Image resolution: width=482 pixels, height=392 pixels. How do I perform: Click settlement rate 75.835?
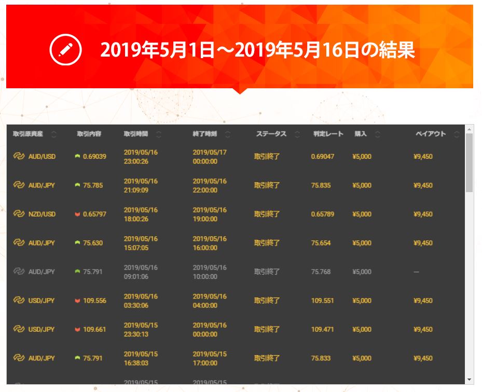click(321, 185)
